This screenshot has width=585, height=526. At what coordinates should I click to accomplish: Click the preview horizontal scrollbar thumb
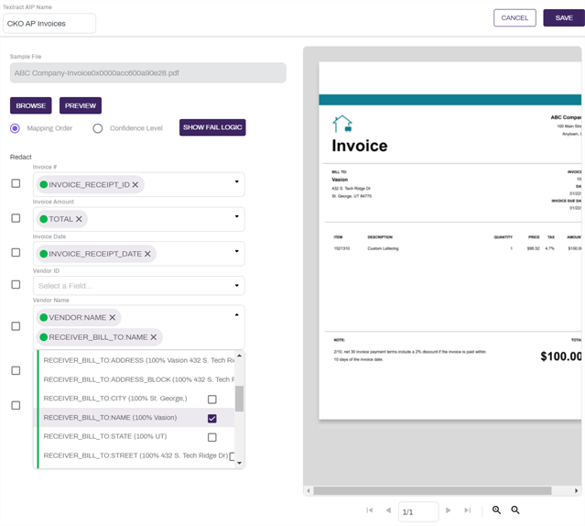pos(432,491)
